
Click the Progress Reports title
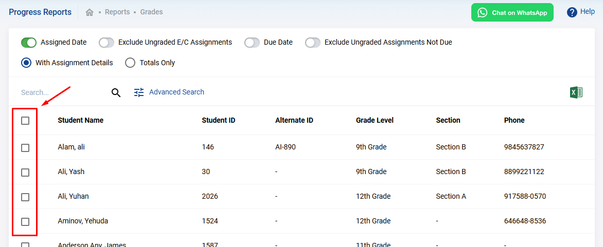(x=40, y=12)
